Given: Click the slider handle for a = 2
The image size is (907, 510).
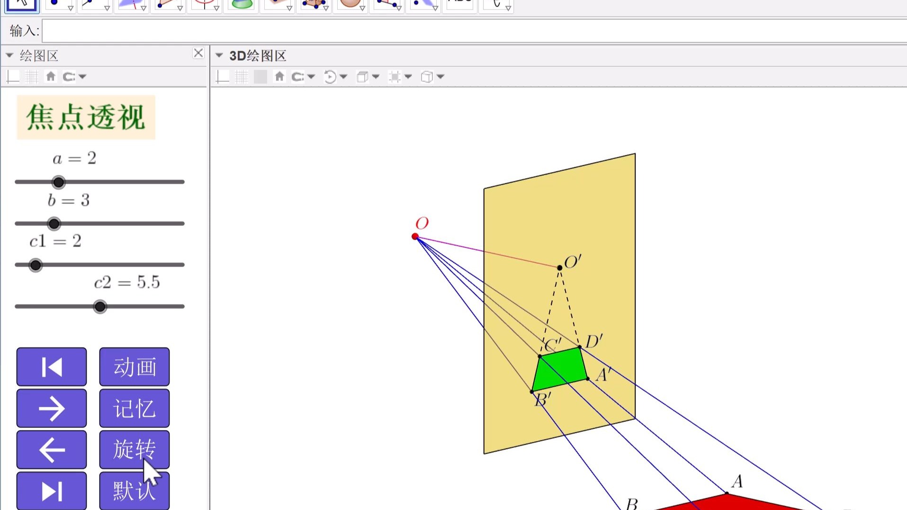Looking at the screenshot, I should click(58, 182).
